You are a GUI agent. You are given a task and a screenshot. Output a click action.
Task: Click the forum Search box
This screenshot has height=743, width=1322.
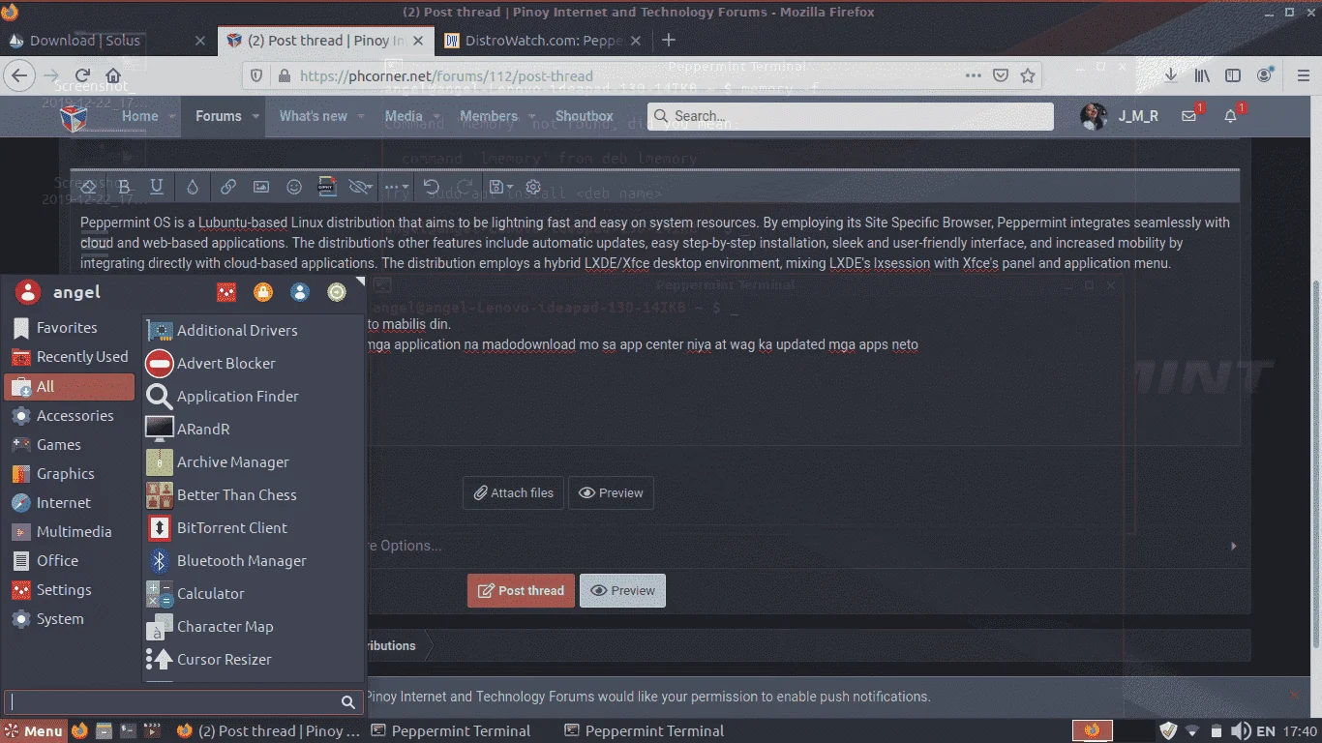tap(852, 116)
